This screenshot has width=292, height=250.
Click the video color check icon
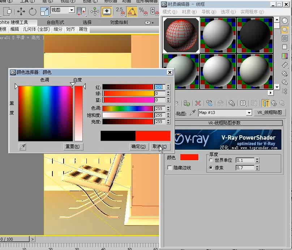coord(284,56)
